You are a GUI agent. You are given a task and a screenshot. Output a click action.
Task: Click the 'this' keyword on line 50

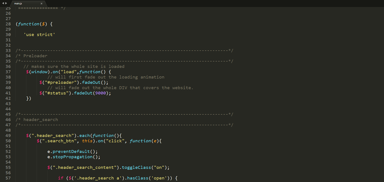87,141
